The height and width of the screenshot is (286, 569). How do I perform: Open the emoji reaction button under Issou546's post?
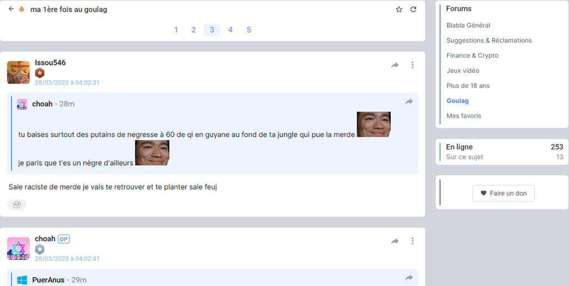pos(17,205)
